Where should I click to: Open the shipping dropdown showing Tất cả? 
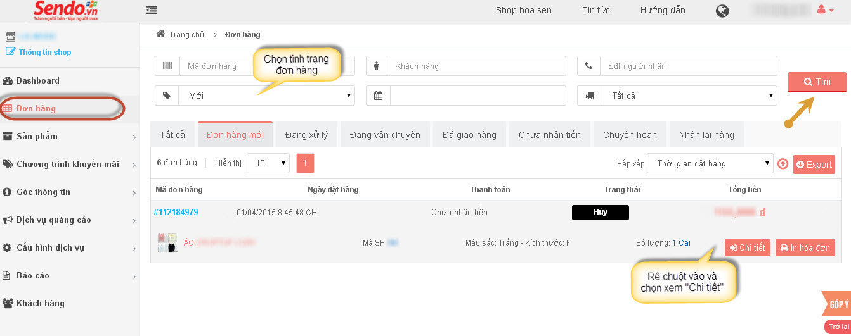pos(689,96)
